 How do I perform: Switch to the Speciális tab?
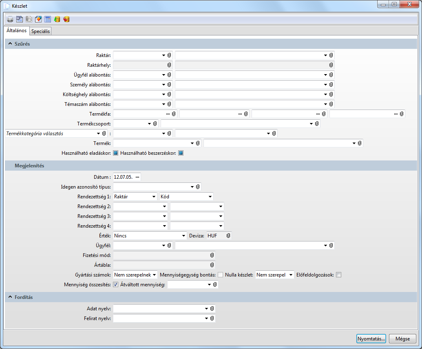tap(40, 31)
